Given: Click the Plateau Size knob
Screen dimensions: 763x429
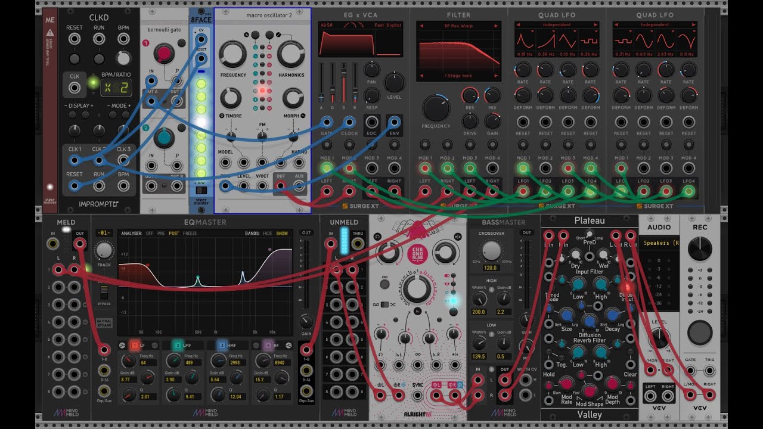Looking at the screenshot, I should tap(566, 316).
